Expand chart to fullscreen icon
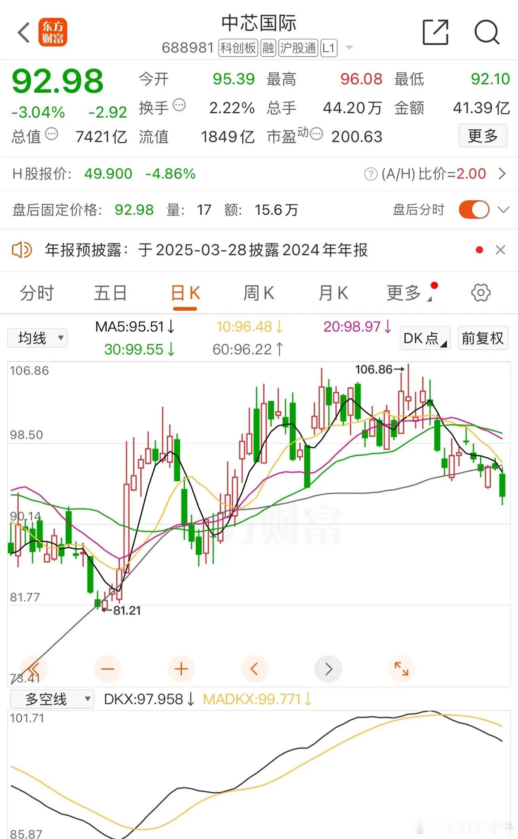Viewport: 518px width, 839px height. [401, 669]
